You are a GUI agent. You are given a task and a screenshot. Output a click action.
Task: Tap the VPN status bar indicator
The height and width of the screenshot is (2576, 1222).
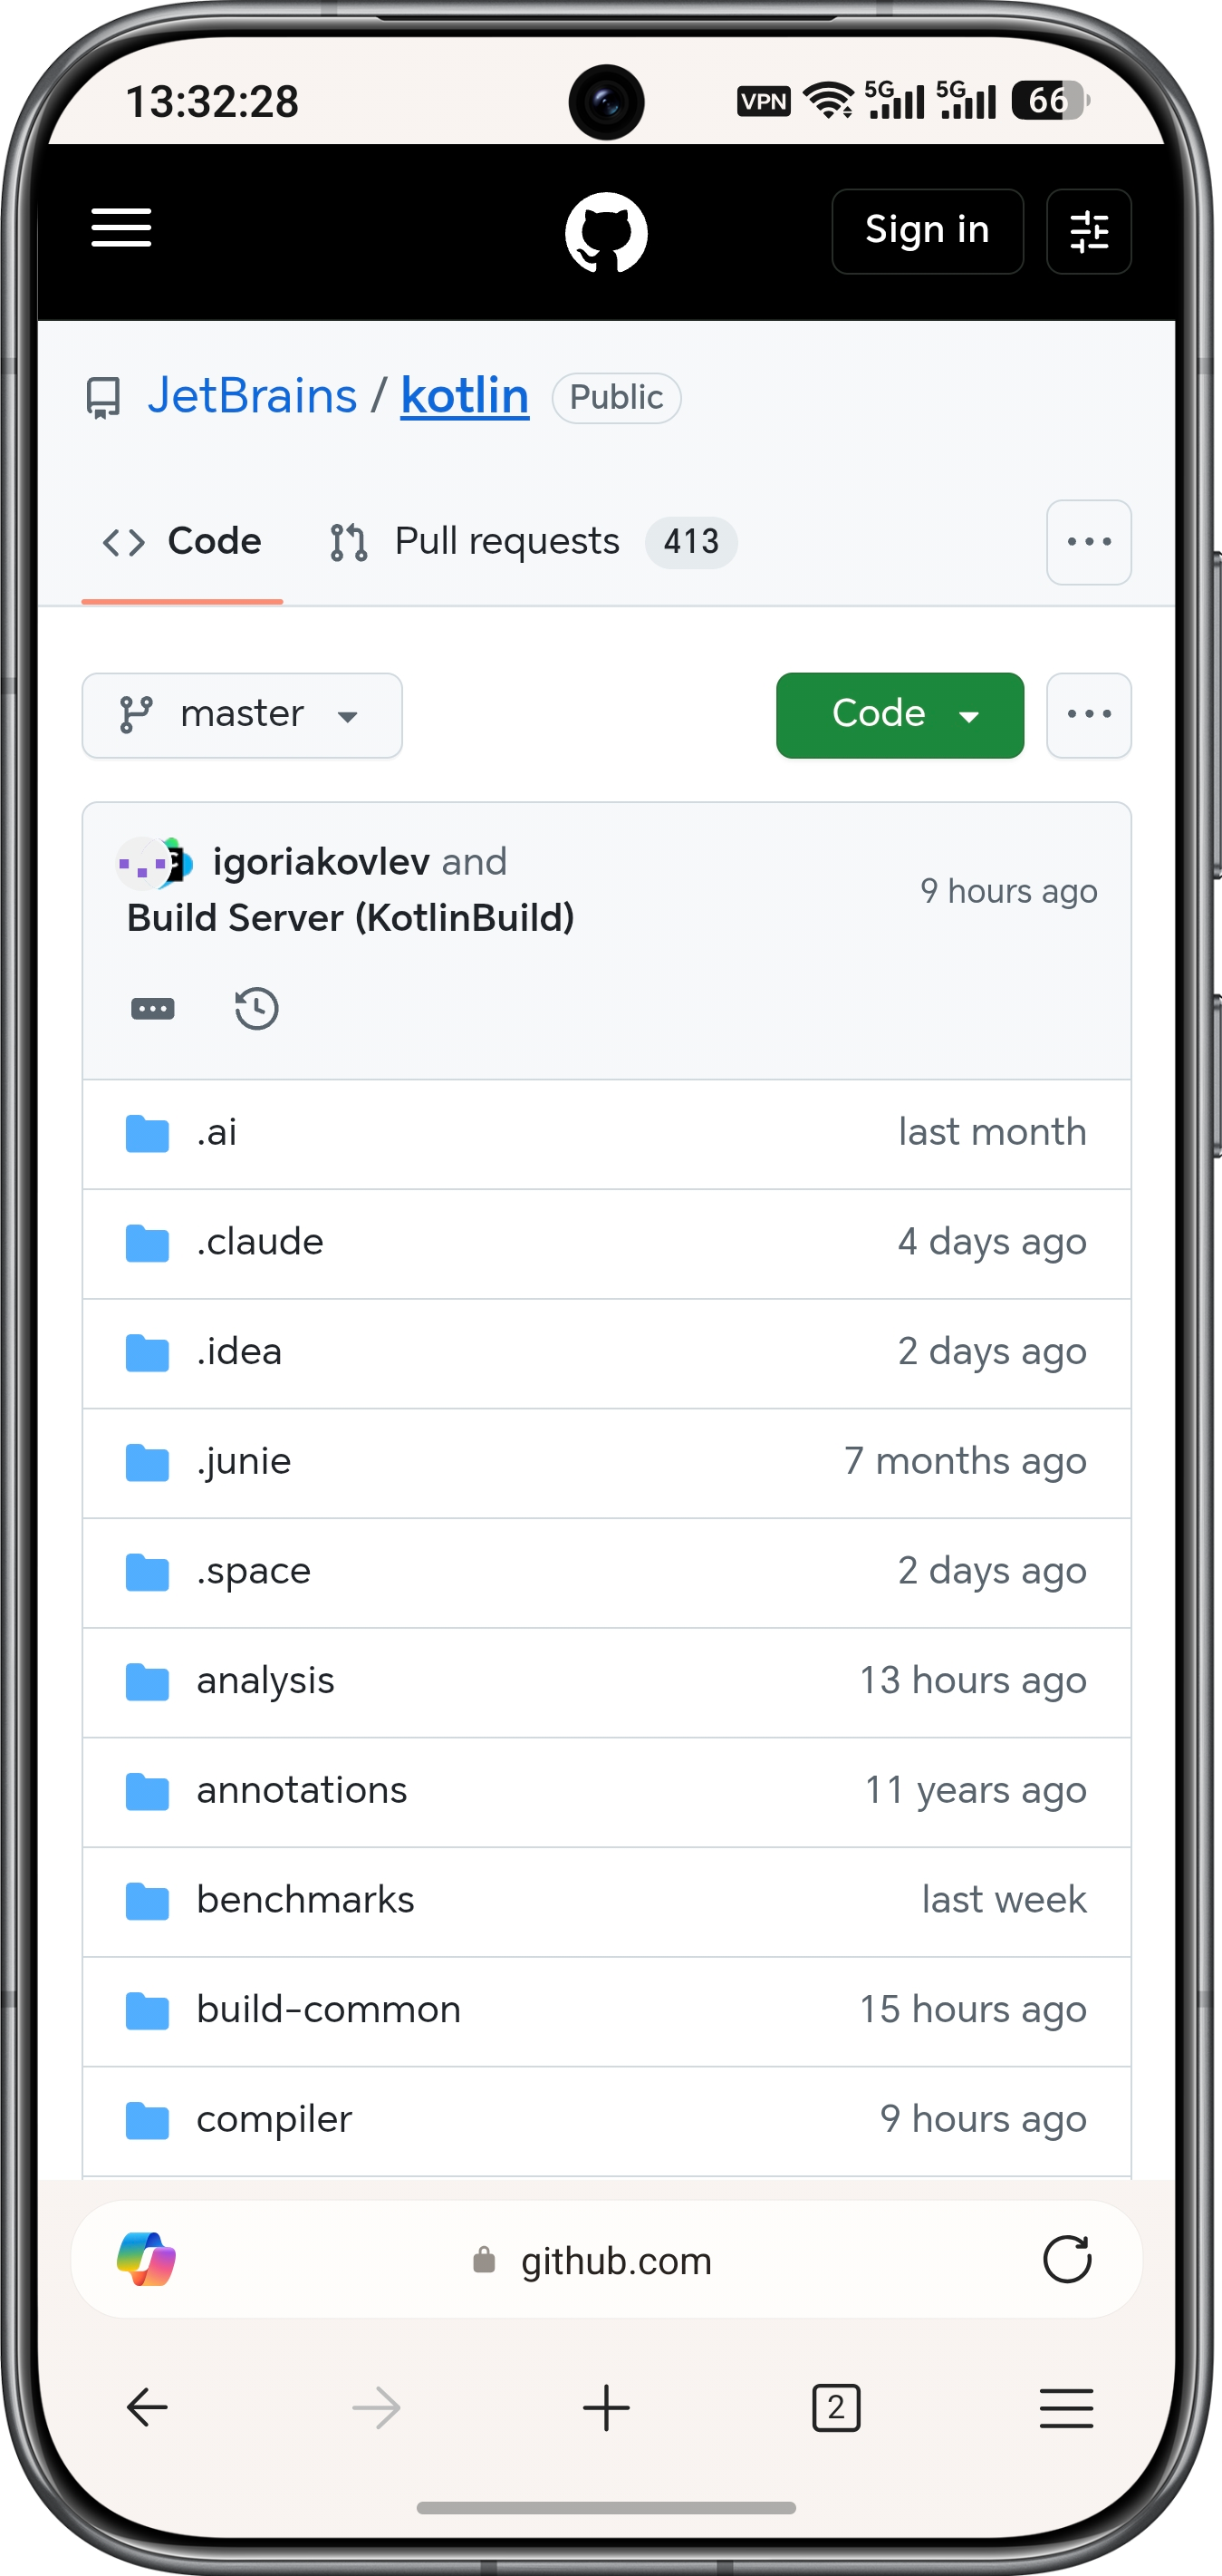click(764, 101)
